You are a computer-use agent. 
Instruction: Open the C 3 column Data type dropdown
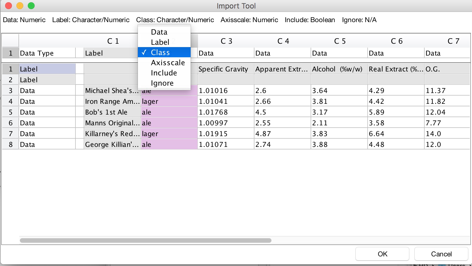tap(225, 53)
